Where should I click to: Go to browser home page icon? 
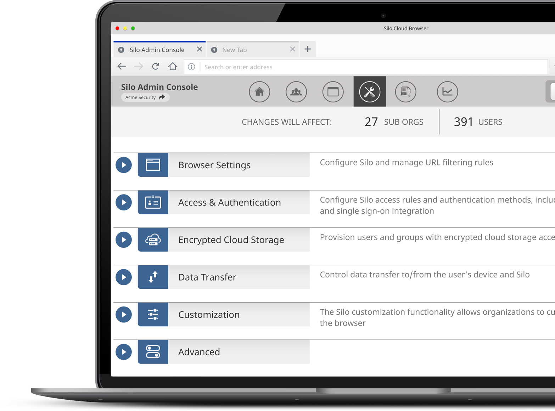[173, 66]
